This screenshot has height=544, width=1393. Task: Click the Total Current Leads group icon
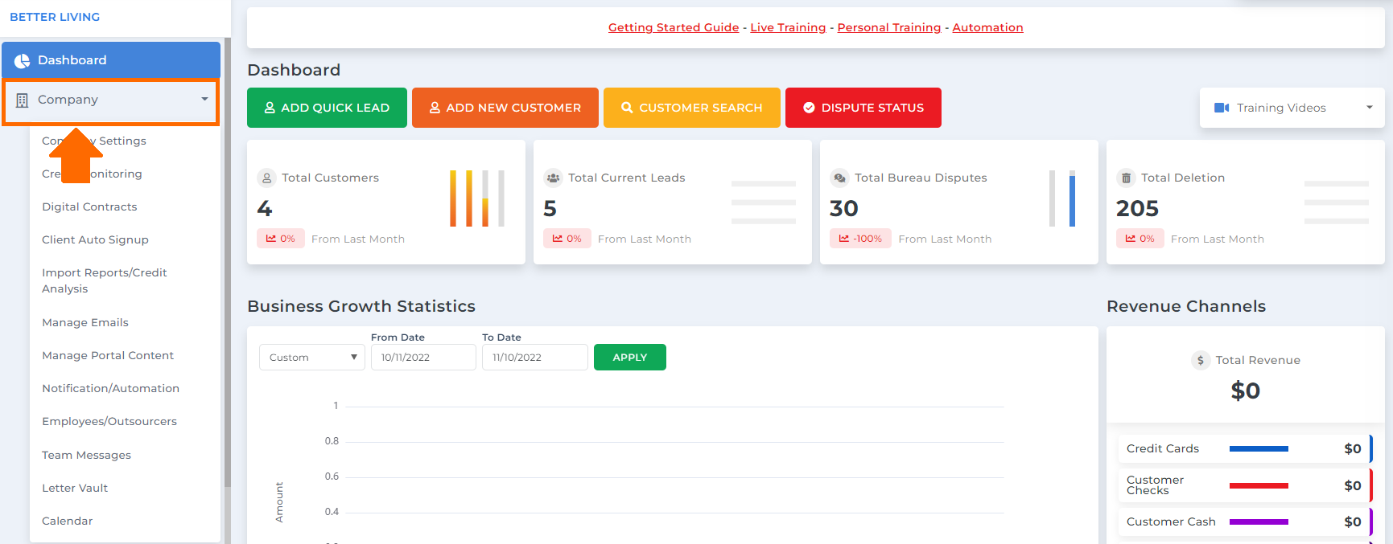(x=553, y=178)
